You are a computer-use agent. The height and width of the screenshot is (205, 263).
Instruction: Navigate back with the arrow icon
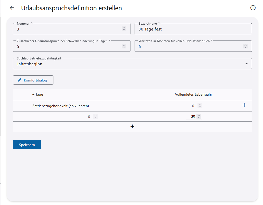(x=12, y=8)
